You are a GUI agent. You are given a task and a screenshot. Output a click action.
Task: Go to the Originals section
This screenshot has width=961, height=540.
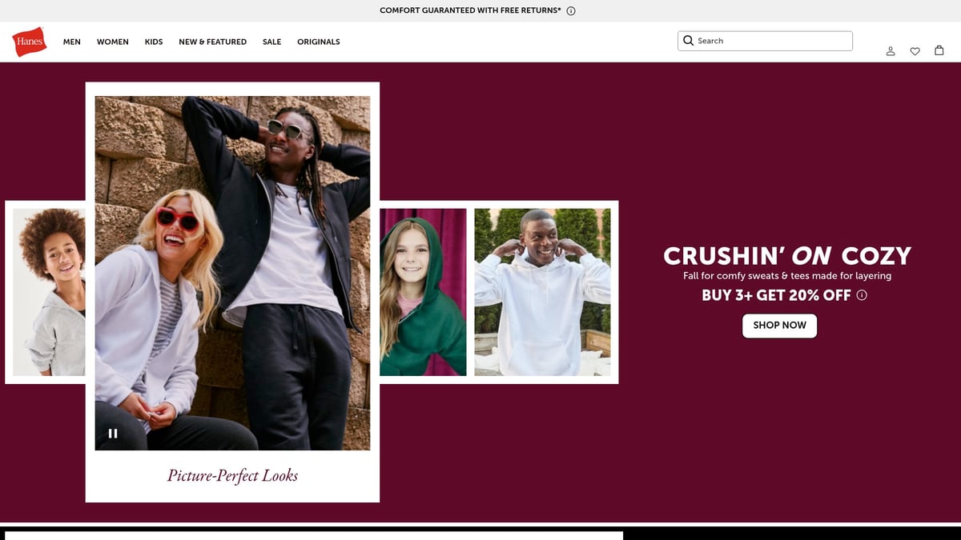[319, 42]
